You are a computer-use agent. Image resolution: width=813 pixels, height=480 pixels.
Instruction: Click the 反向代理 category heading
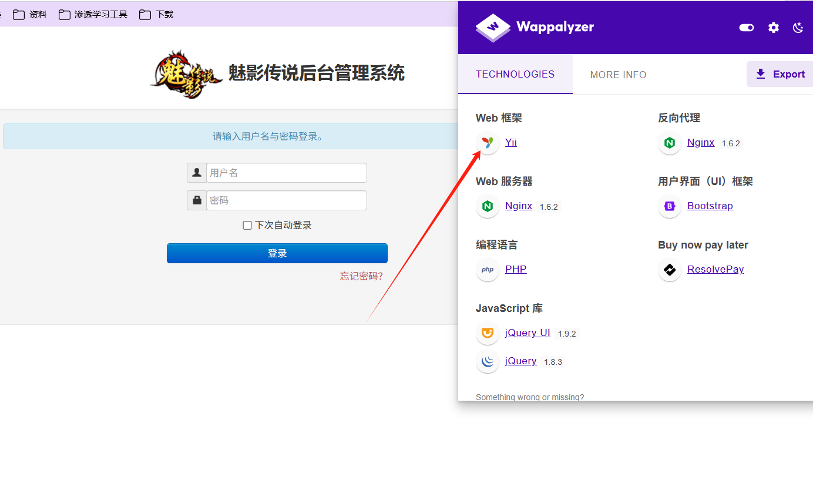click(679, 118)
